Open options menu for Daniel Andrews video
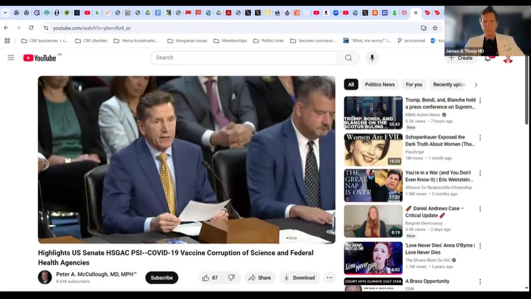The image size is (531, 299). [x=480, y=209]
